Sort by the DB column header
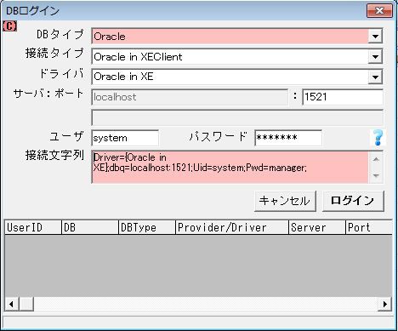Image resolution: width=398 pixels, height=331 pixels. pos(90,227)
